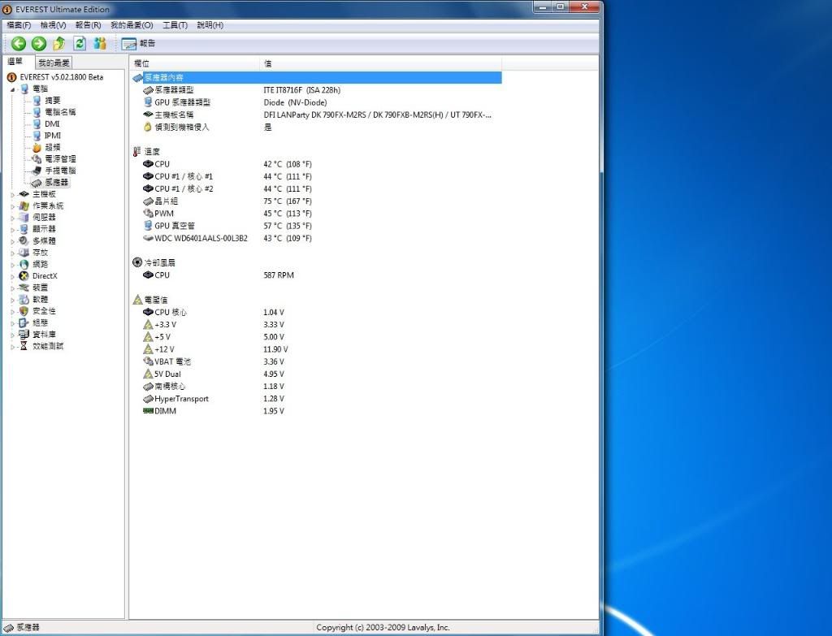Click the DFI LANParty DK 790FX-M2RS value
The height and width of the screenshot is (636, 832).
(377, 115)
